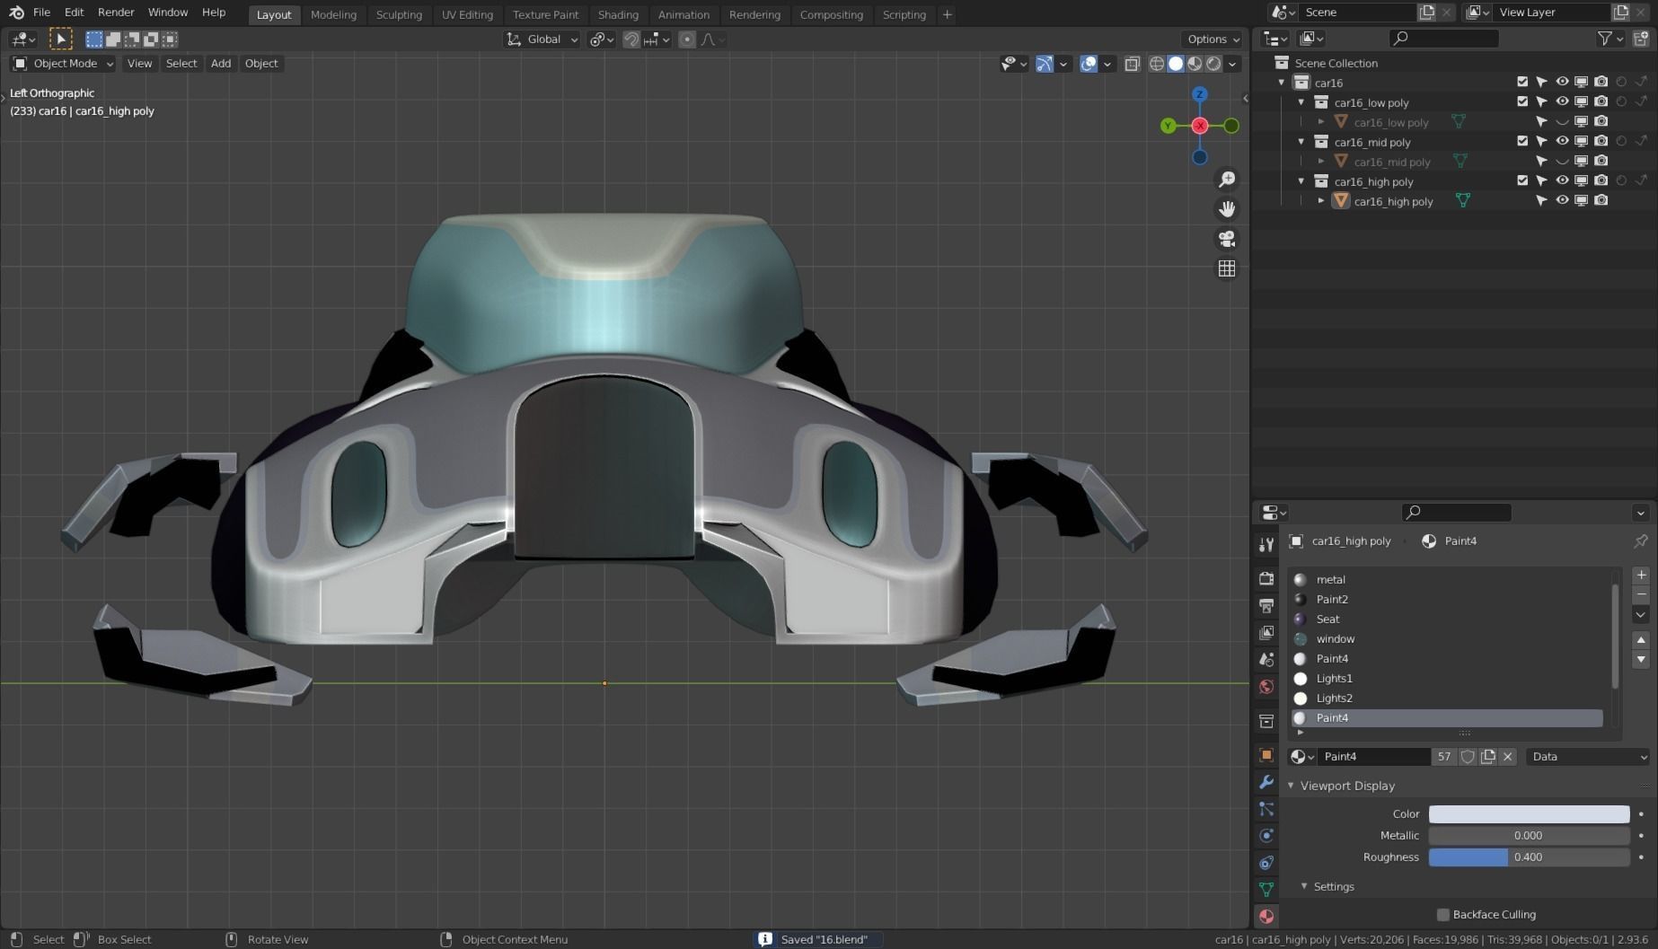Hide car16_low poly collection with eye icon
This screenshot has height=949, width=1658.
coord(1562,101)
